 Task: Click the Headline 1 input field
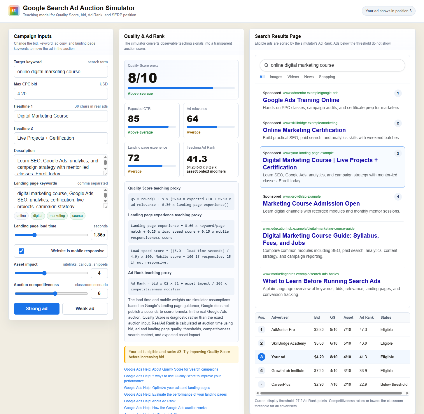61,116
